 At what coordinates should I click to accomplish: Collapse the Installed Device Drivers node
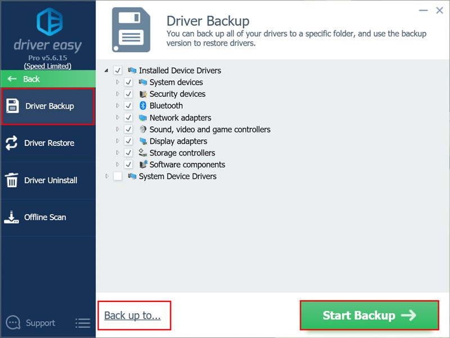pos(107,70)
